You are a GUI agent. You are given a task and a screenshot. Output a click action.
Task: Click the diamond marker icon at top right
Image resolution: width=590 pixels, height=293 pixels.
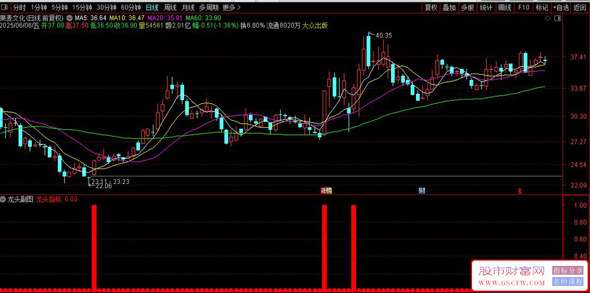pos(548,18)
